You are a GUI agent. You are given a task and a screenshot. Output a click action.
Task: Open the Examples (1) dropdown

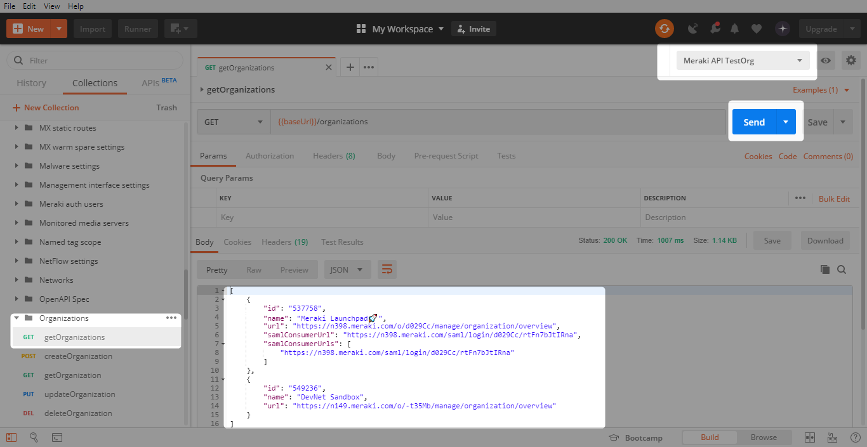[x=821, y=90]
